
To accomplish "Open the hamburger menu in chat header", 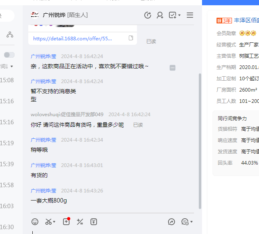I will click(x=190, y=15).
